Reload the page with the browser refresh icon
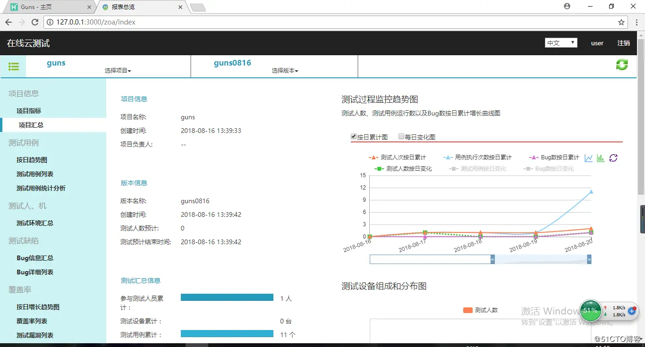 point(35,22)
